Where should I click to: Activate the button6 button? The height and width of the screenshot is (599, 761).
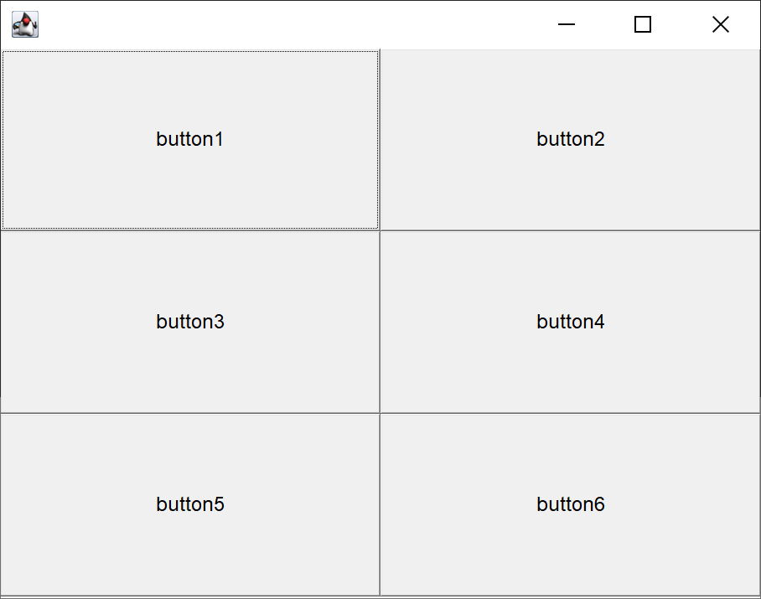570,504
